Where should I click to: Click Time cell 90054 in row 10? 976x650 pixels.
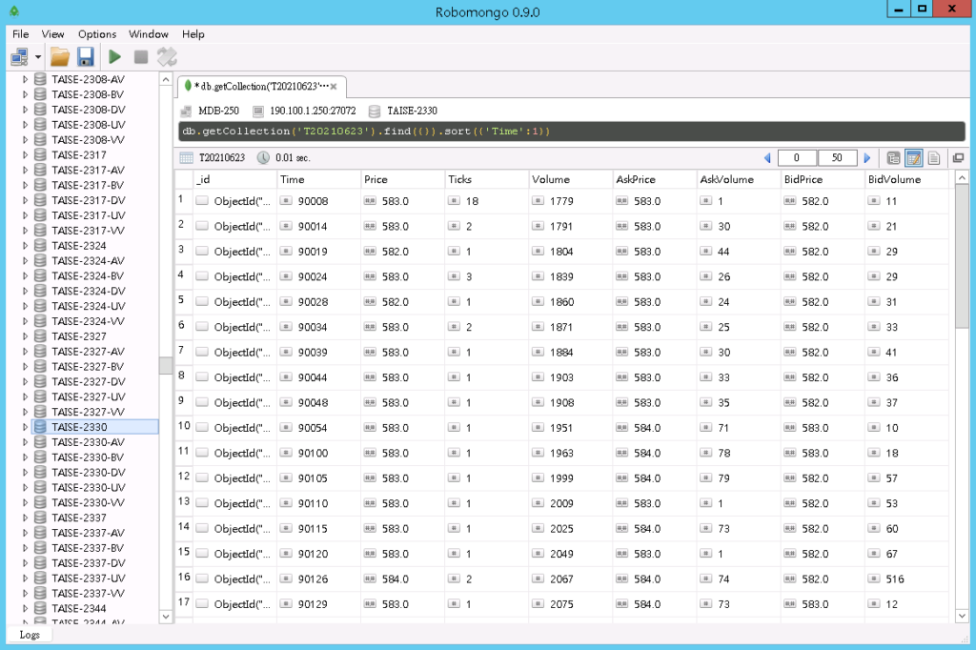click(318, 428)
